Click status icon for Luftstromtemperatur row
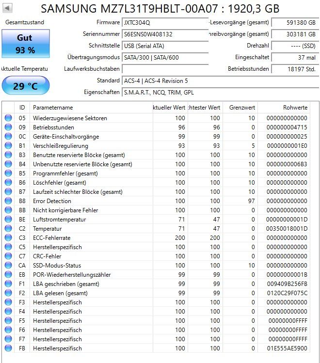320x363 pixels. 8,219
